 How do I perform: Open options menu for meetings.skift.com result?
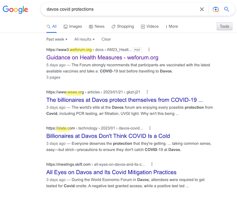point(152,164)
